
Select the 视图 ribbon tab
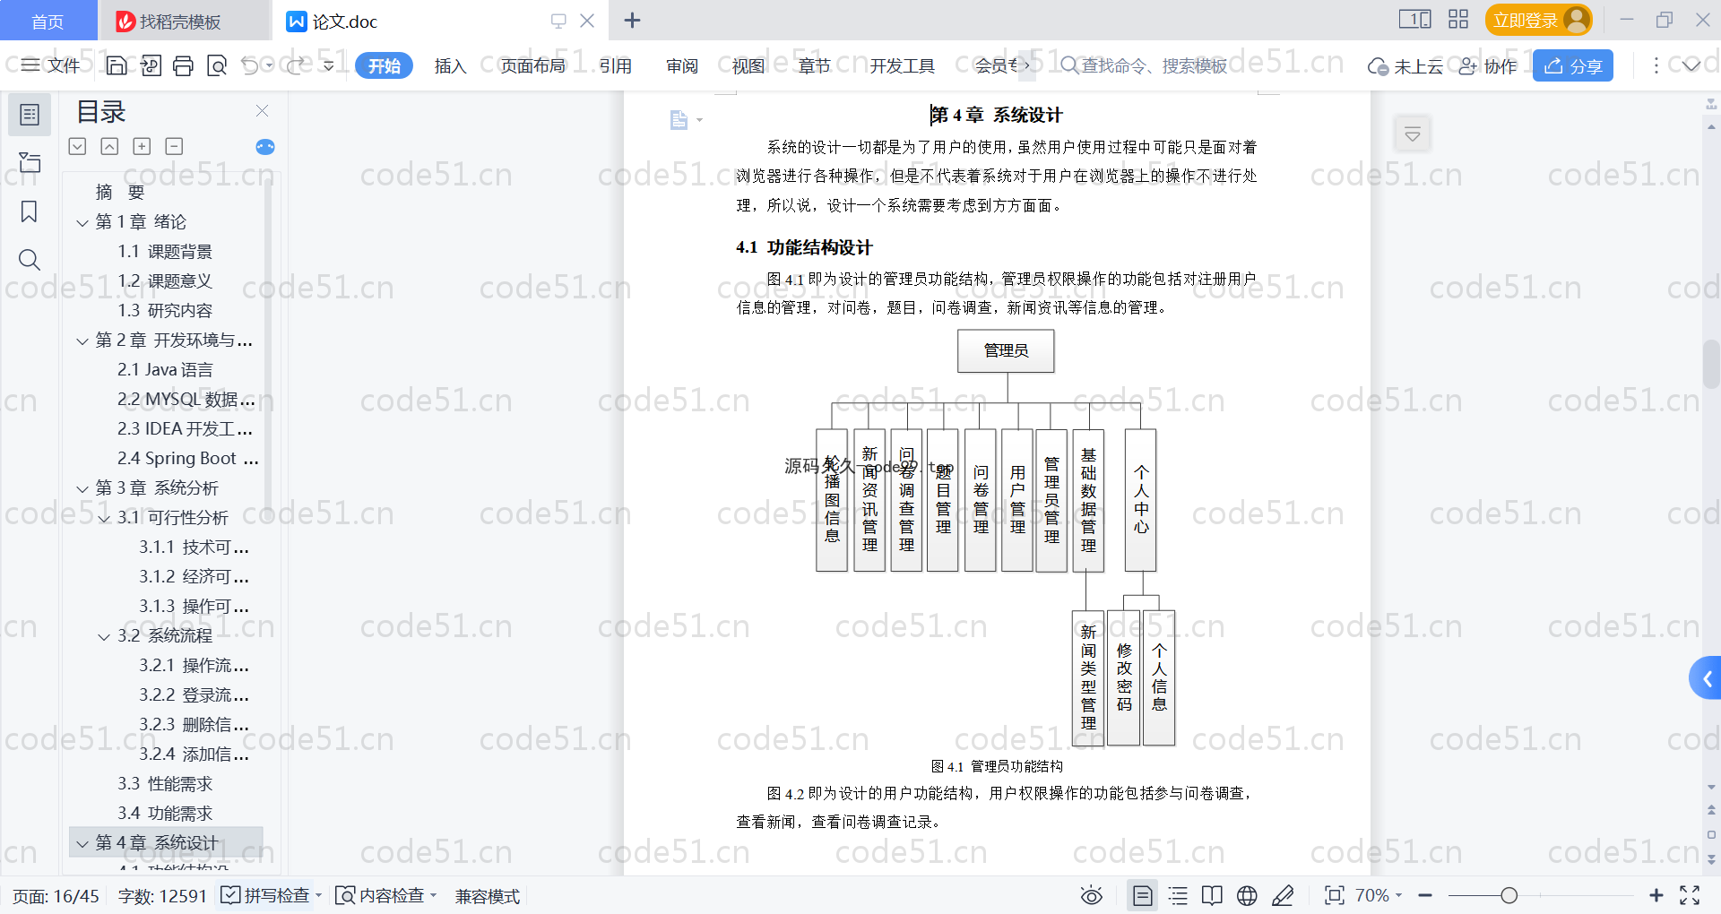pos(748,65)
